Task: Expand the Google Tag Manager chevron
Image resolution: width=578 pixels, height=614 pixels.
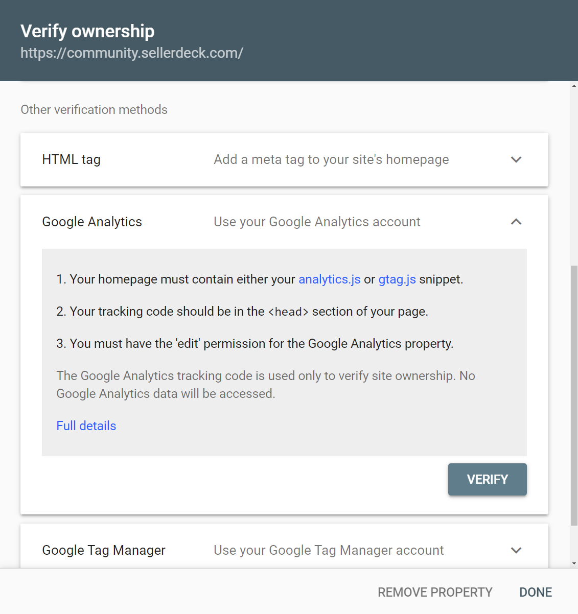Action: [516, 550]
